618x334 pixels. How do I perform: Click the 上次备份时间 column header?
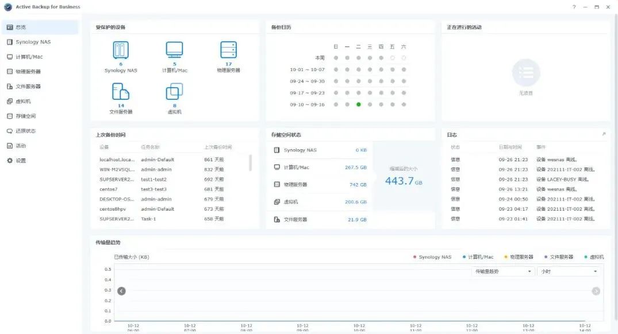pyautogui.click(x=218, y=147)
